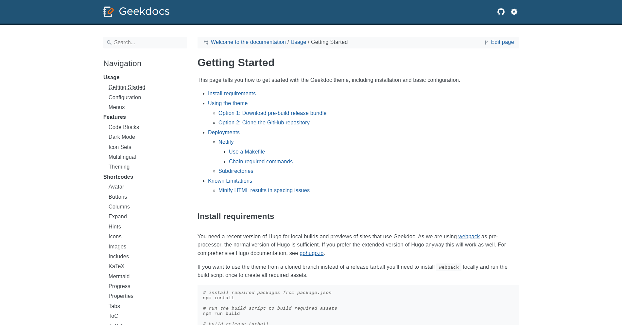
Task: Open the Configuration menu entry
Action: pos(125,98)
